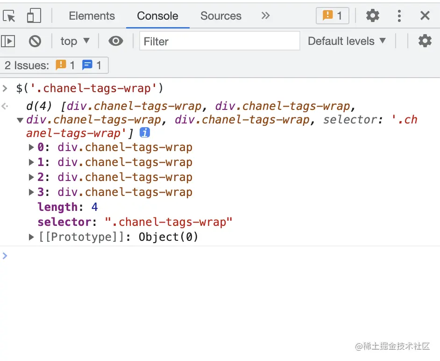Screen dimensions: 440x361
Task: Open DevTools main settings gear
Action: [x=372, y=16]
